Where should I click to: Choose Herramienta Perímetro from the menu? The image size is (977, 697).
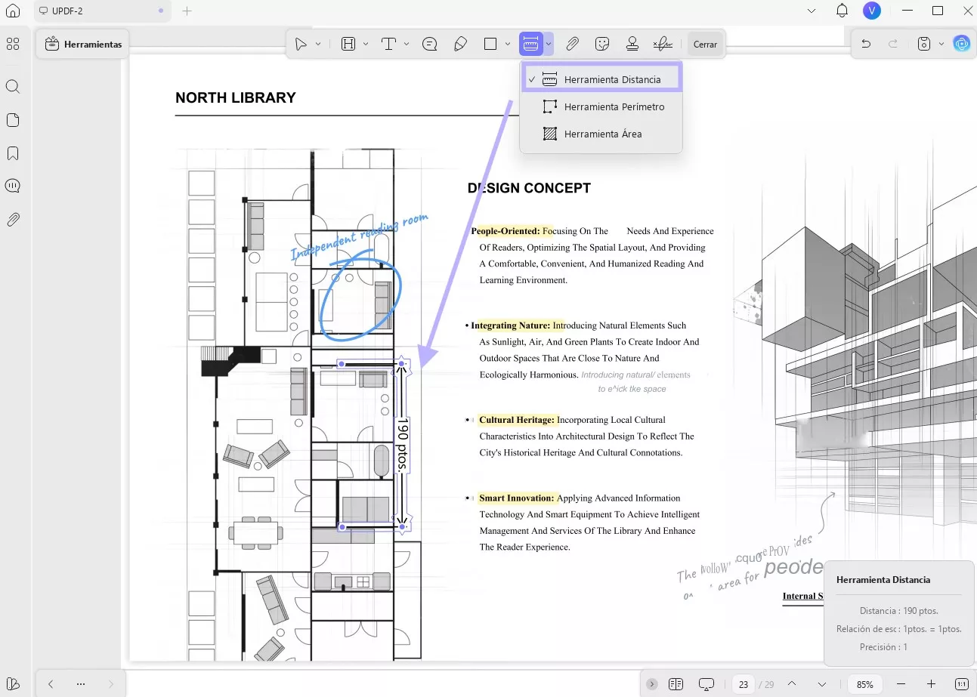click(601, 106)
